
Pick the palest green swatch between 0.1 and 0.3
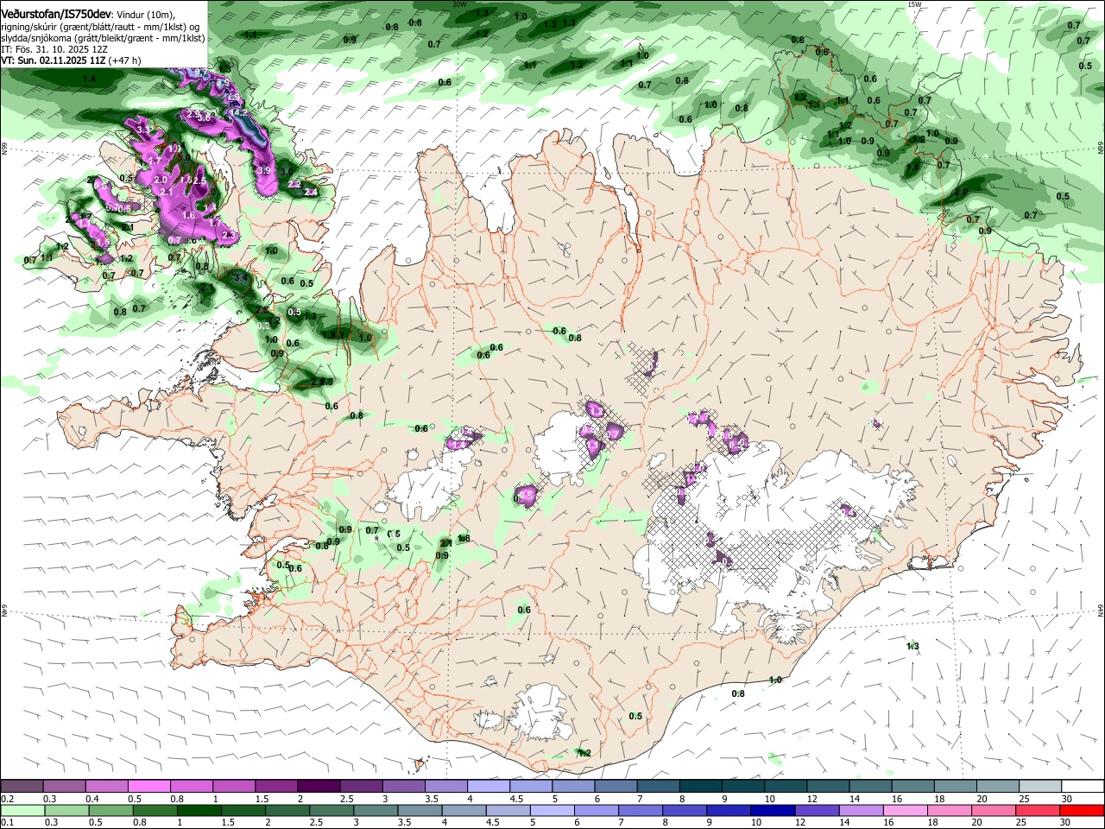click(22, 810)
